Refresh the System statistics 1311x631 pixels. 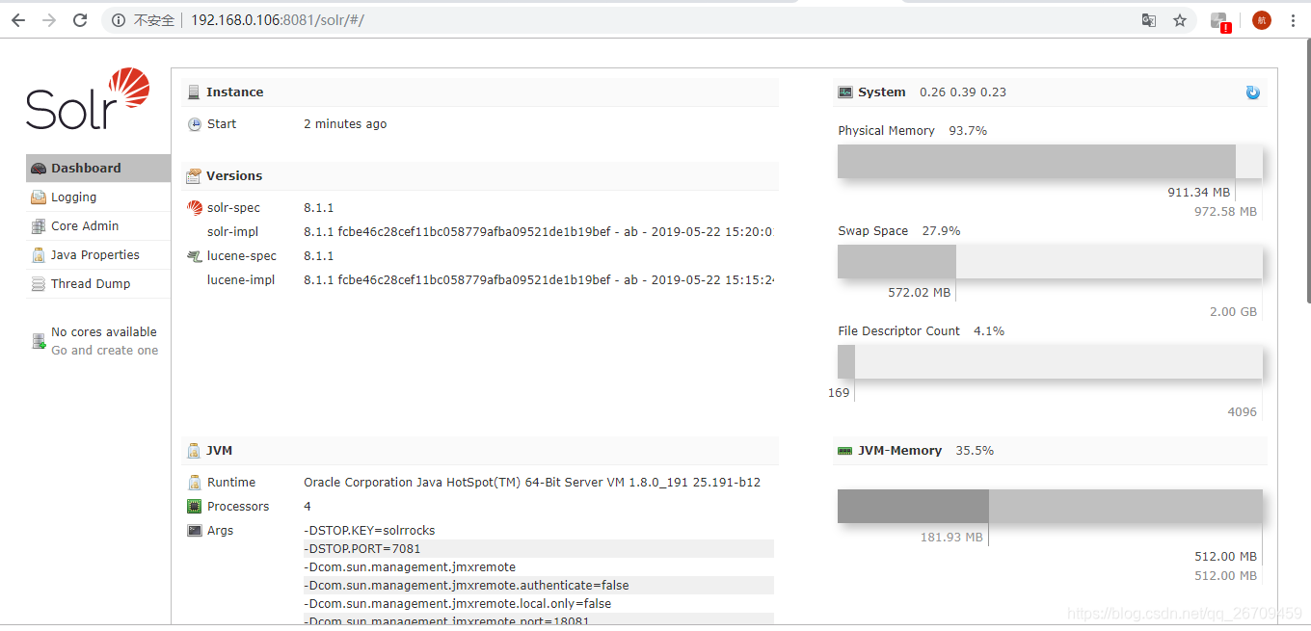tap(1252, 92)
